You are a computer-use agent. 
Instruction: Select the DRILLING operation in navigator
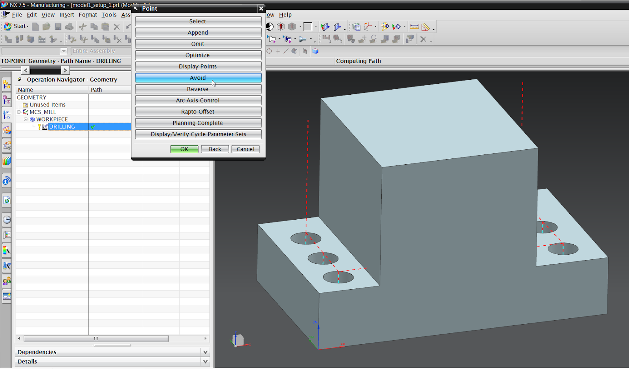pos(62,127)
